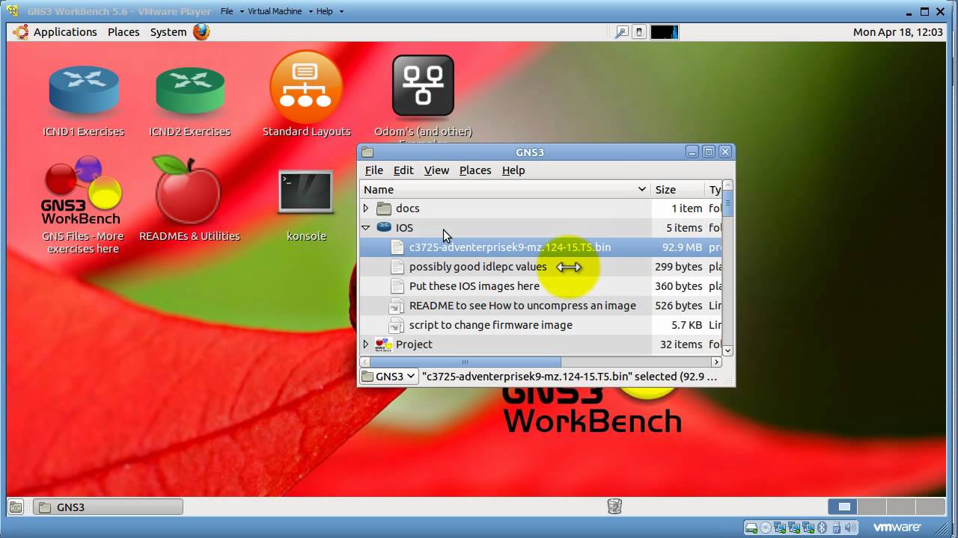Click the folder icon in GNS3 title bar
958x538 pixels.
click(x=367, y=152)
